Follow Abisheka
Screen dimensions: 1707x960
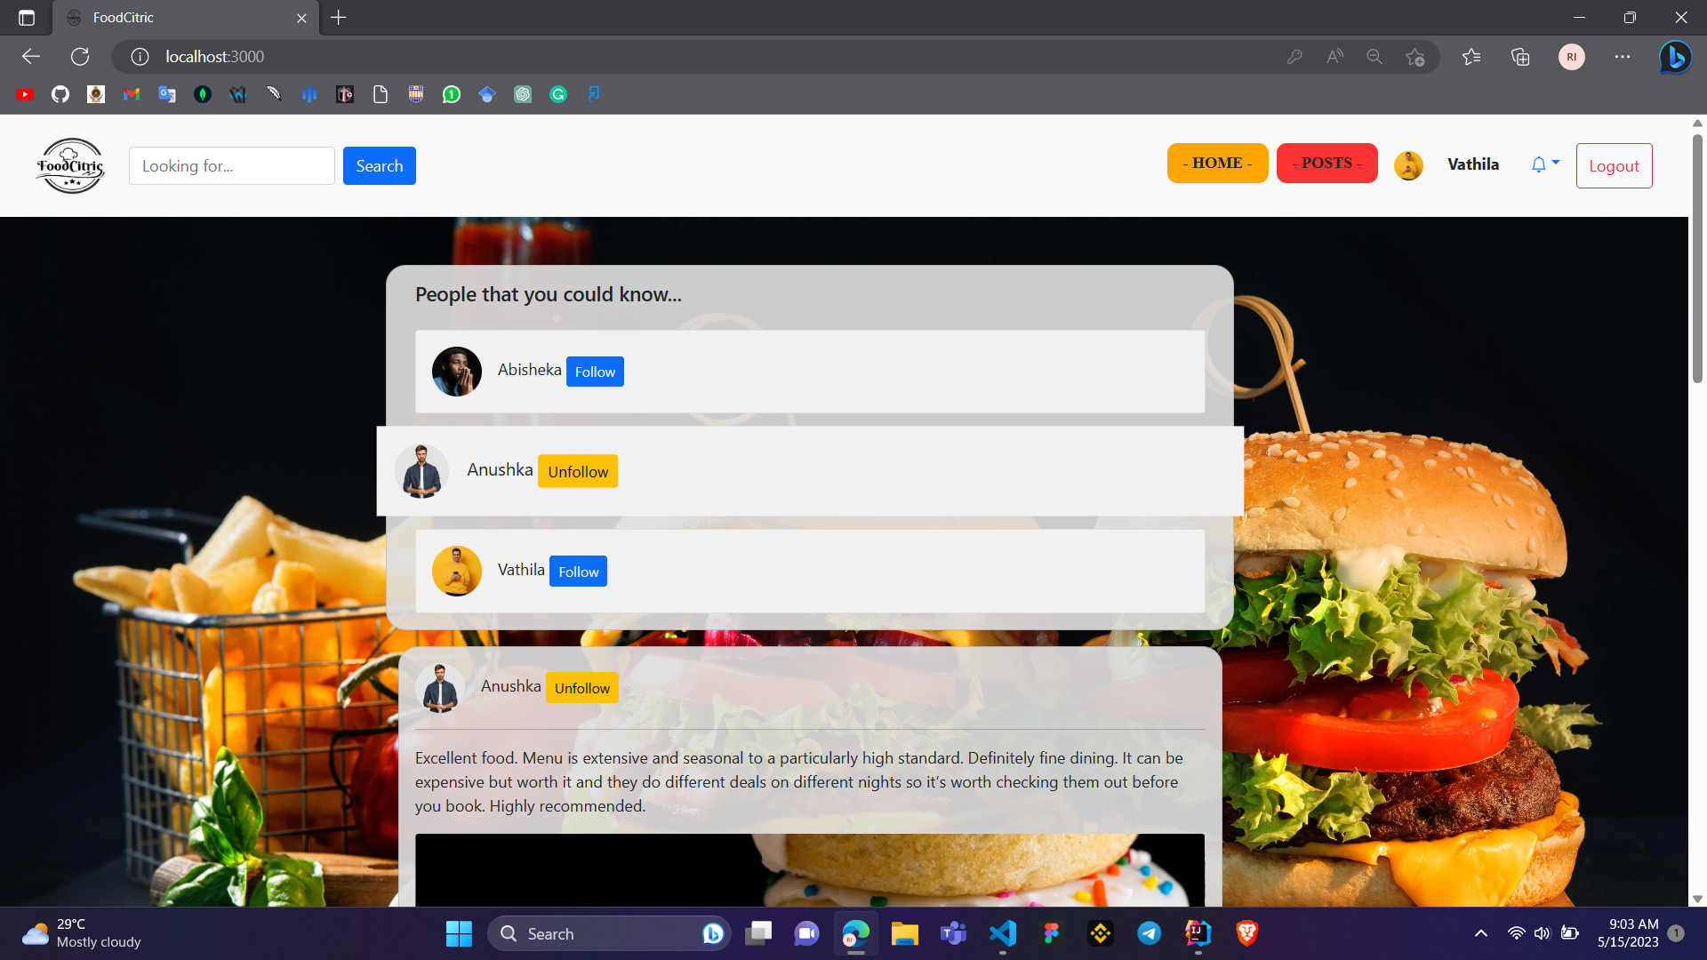(x=595, y=372)
